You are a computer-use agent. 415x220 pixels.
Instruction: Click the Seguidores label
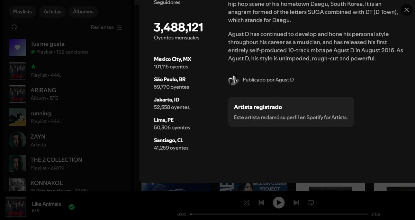[167, 2]
